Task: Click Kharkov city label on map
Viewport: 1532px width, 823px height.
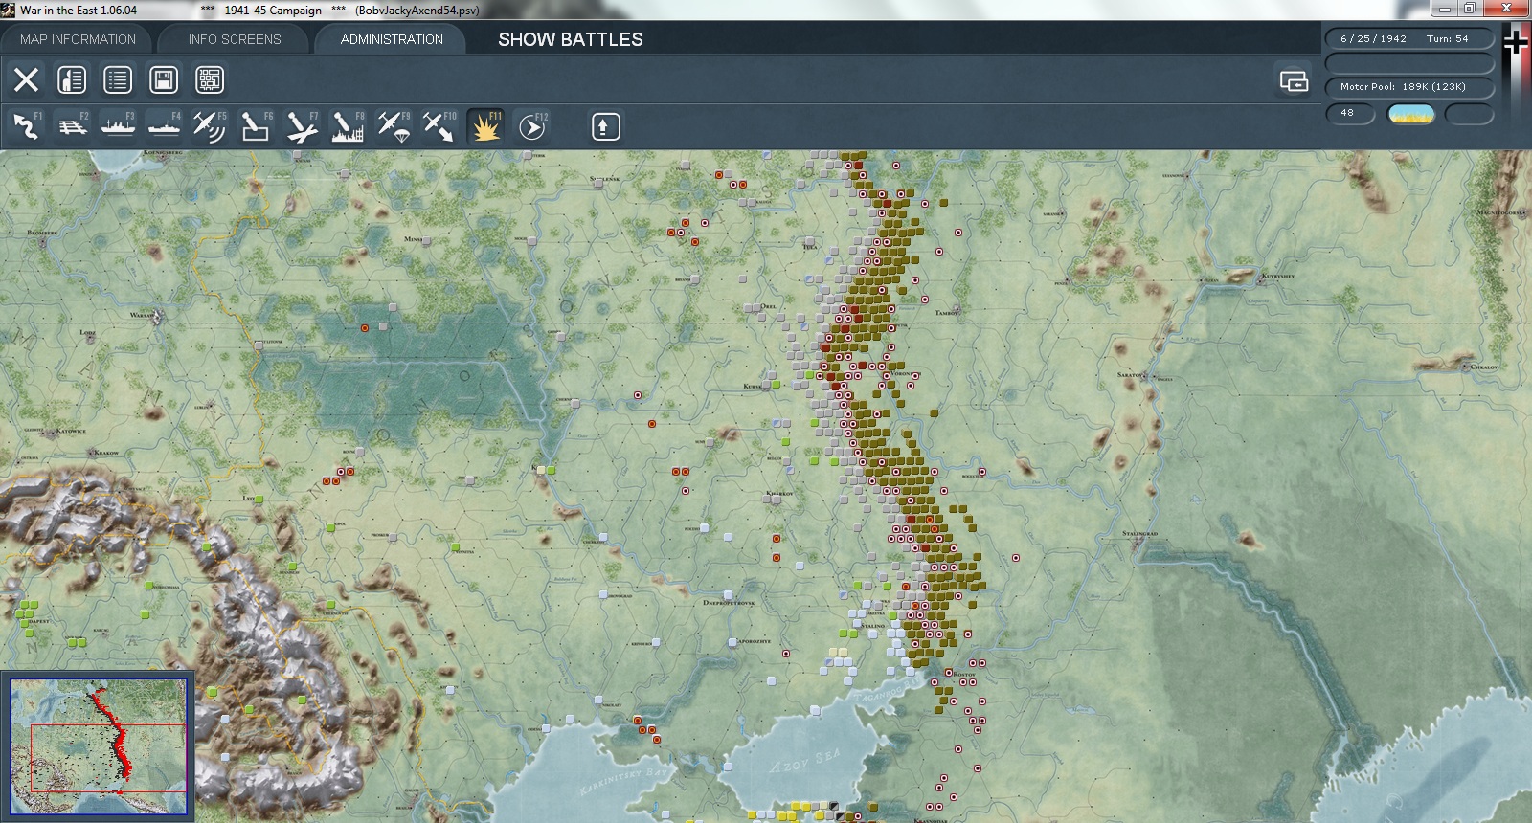Action: point(779,494)
